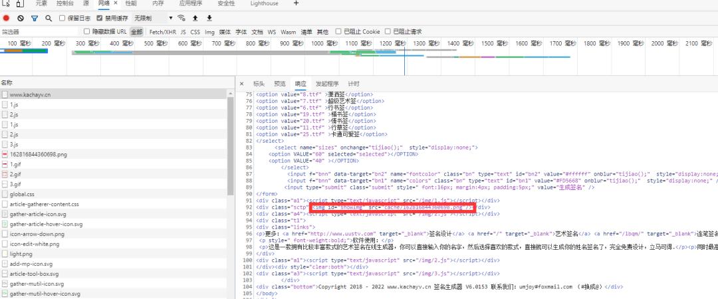718x299 pixels.
Task: Select the article-tool-box.svg request
Action: tap(114, 274)
